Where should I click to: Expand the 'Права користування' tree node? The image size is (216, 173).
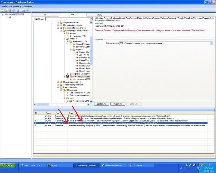[x=58, y=82]
